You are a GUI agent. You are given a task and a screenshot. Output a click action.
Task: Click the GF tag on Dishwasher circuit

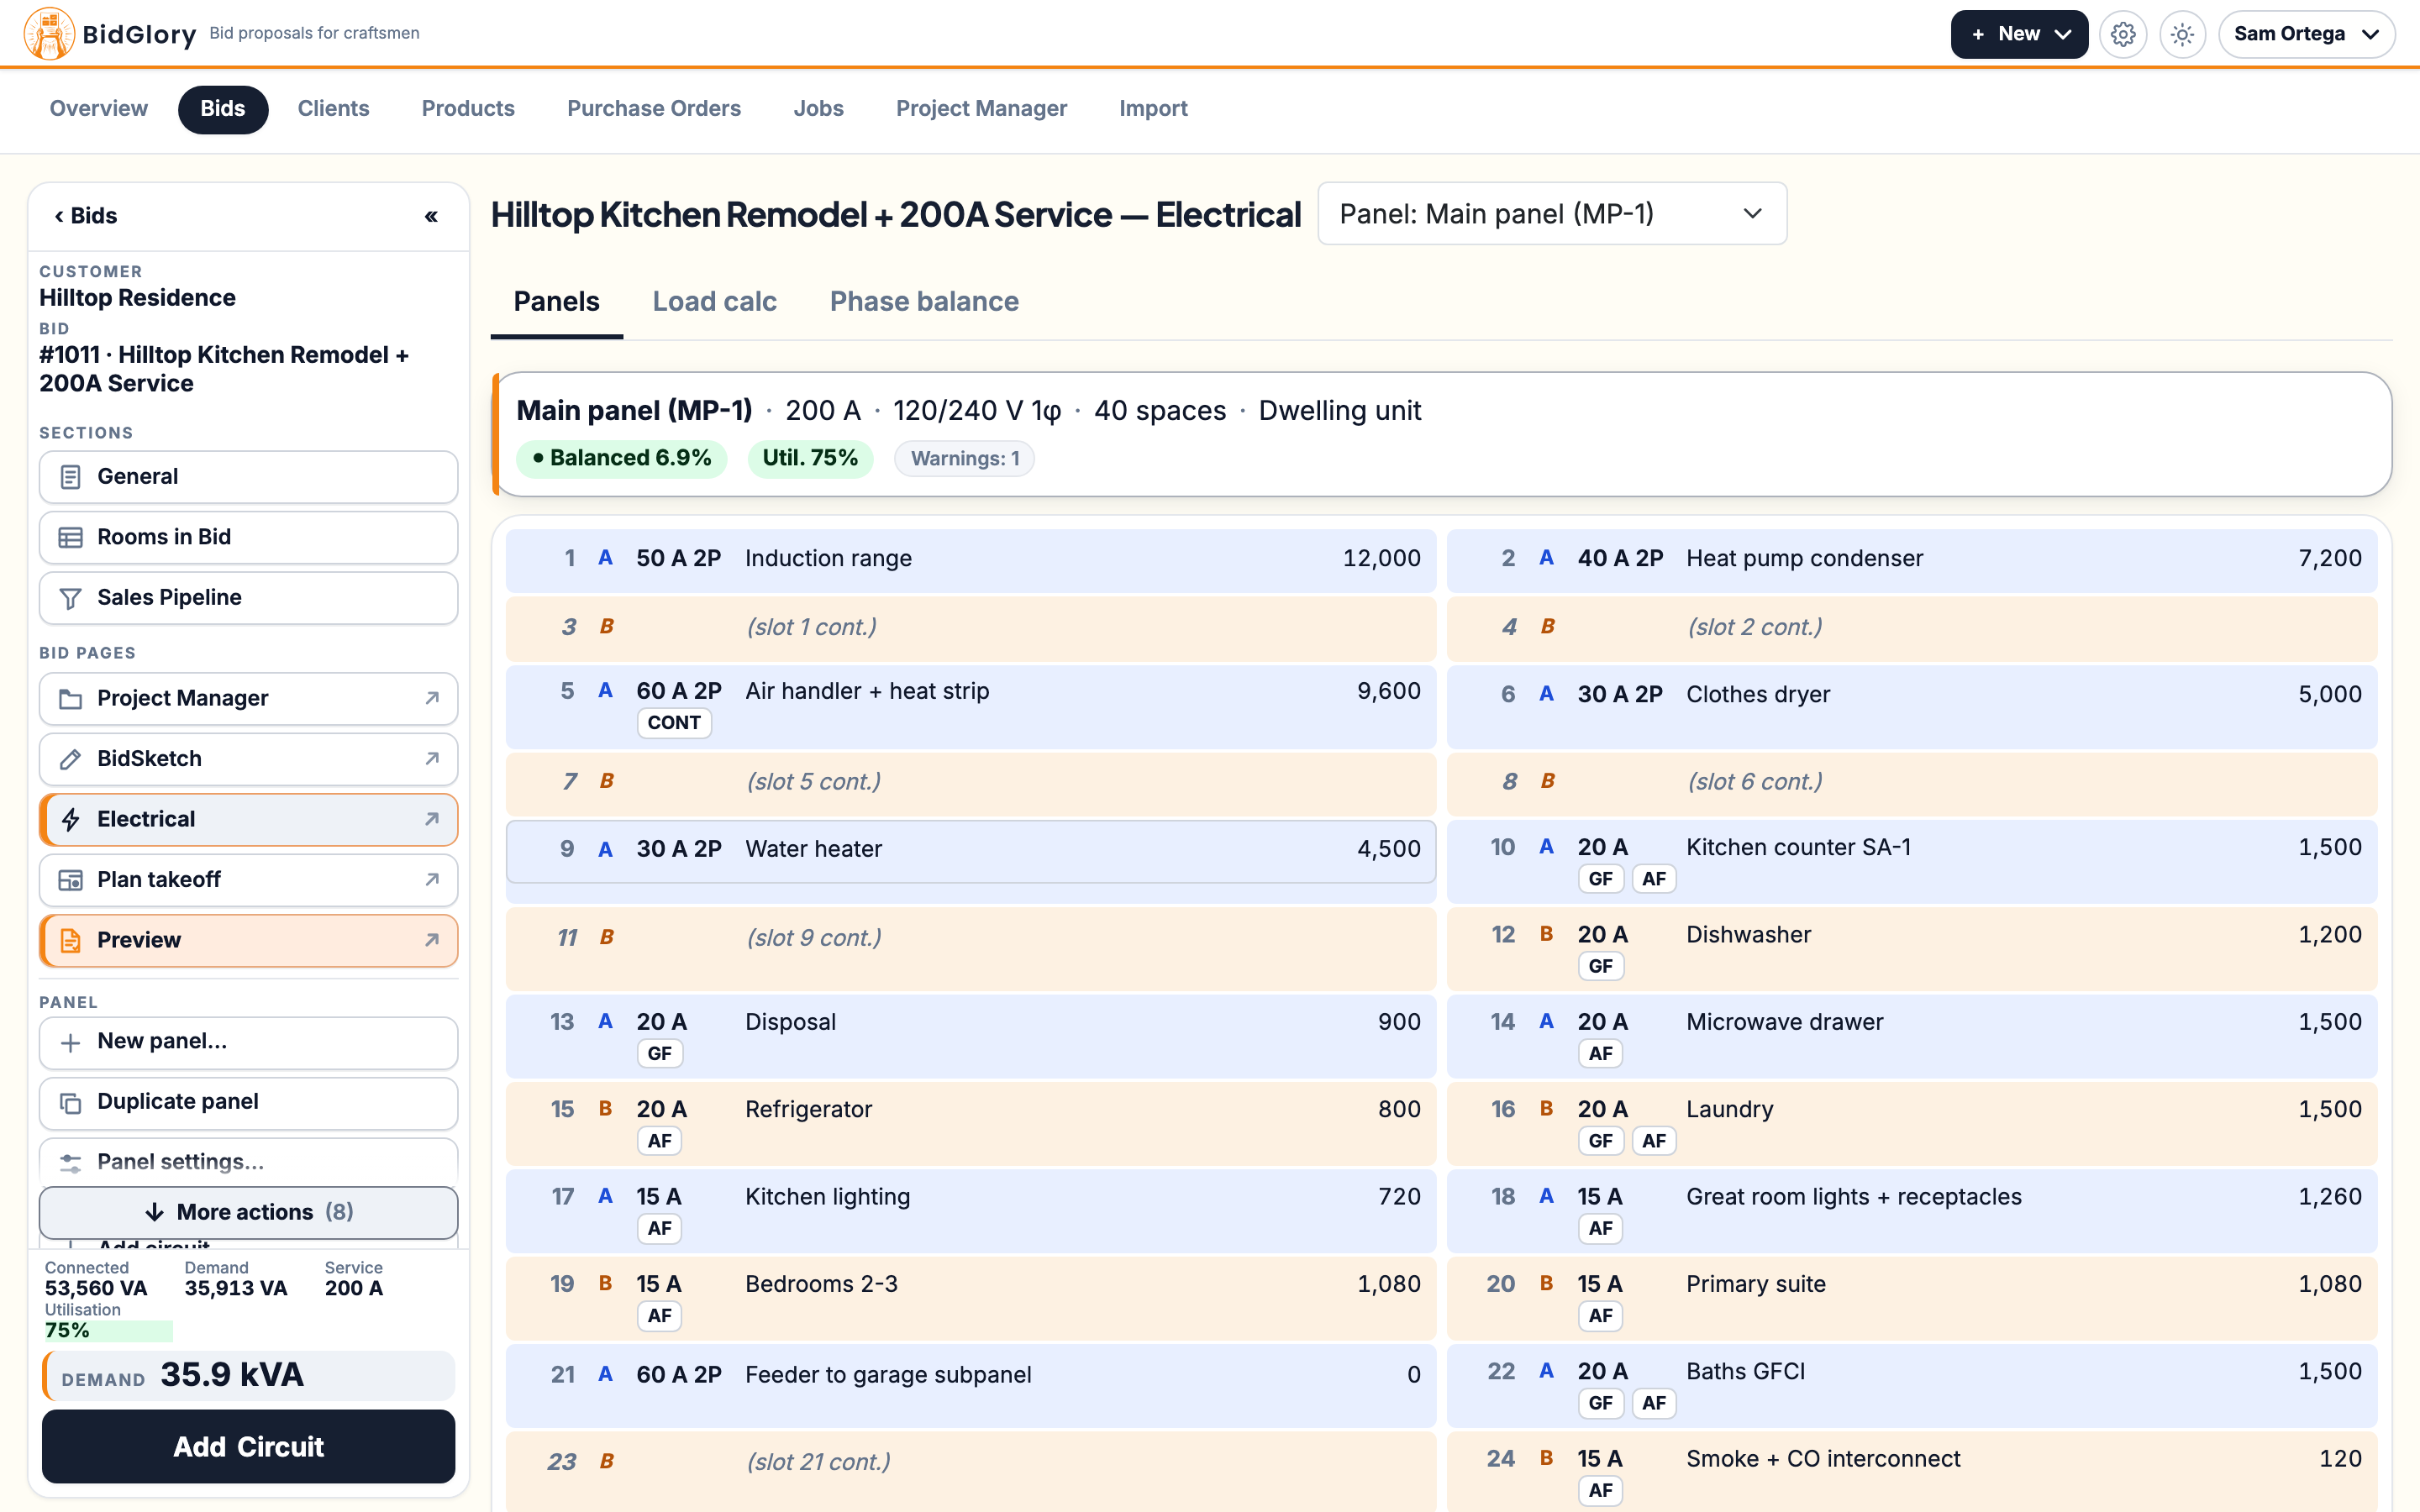(x=1600, y=967)
